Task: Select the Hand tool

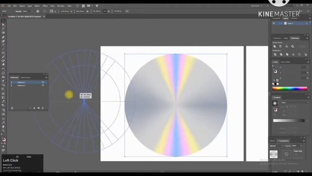Action: click(3, 127)
